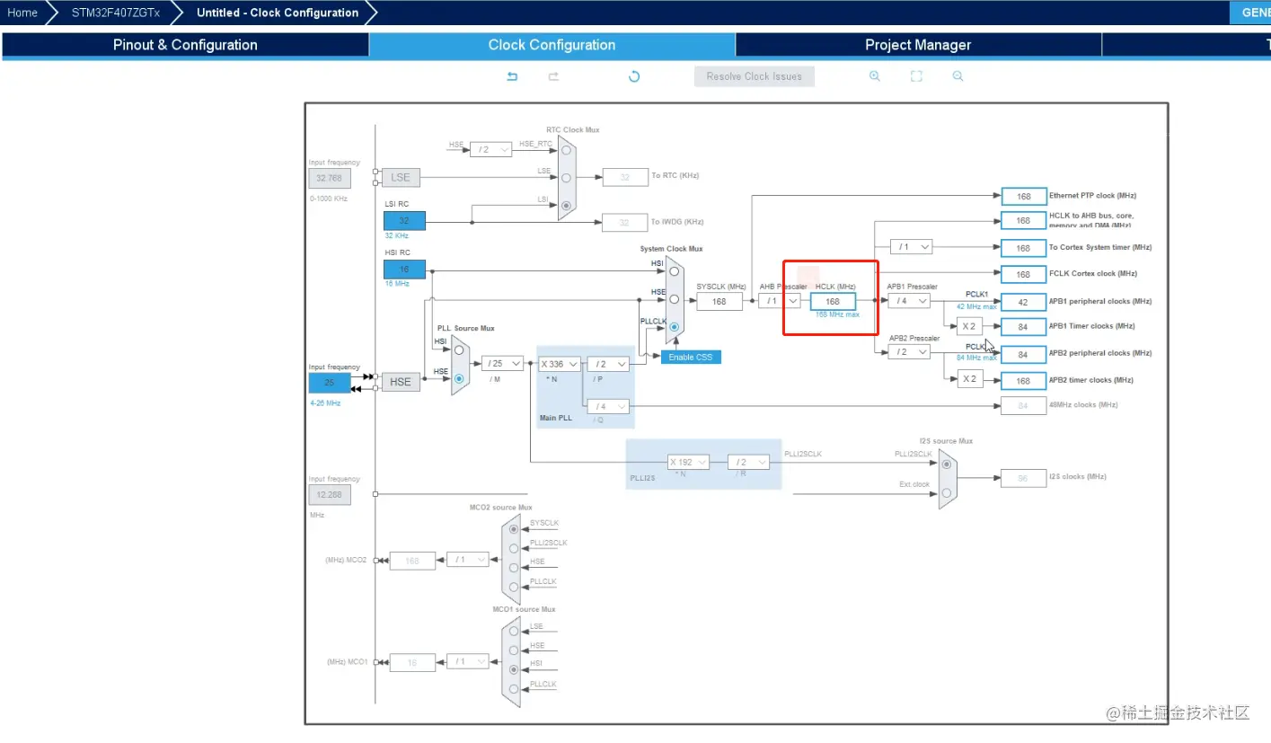This screenshot has width=1271, height=743.
Task: Select LSE in the MCO1 source Mux
Action: pos(514,632)
